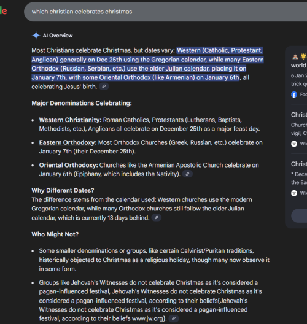
Task: Click the "AI Overview" label
Action: pyautogui.click(x=58, y=36)
